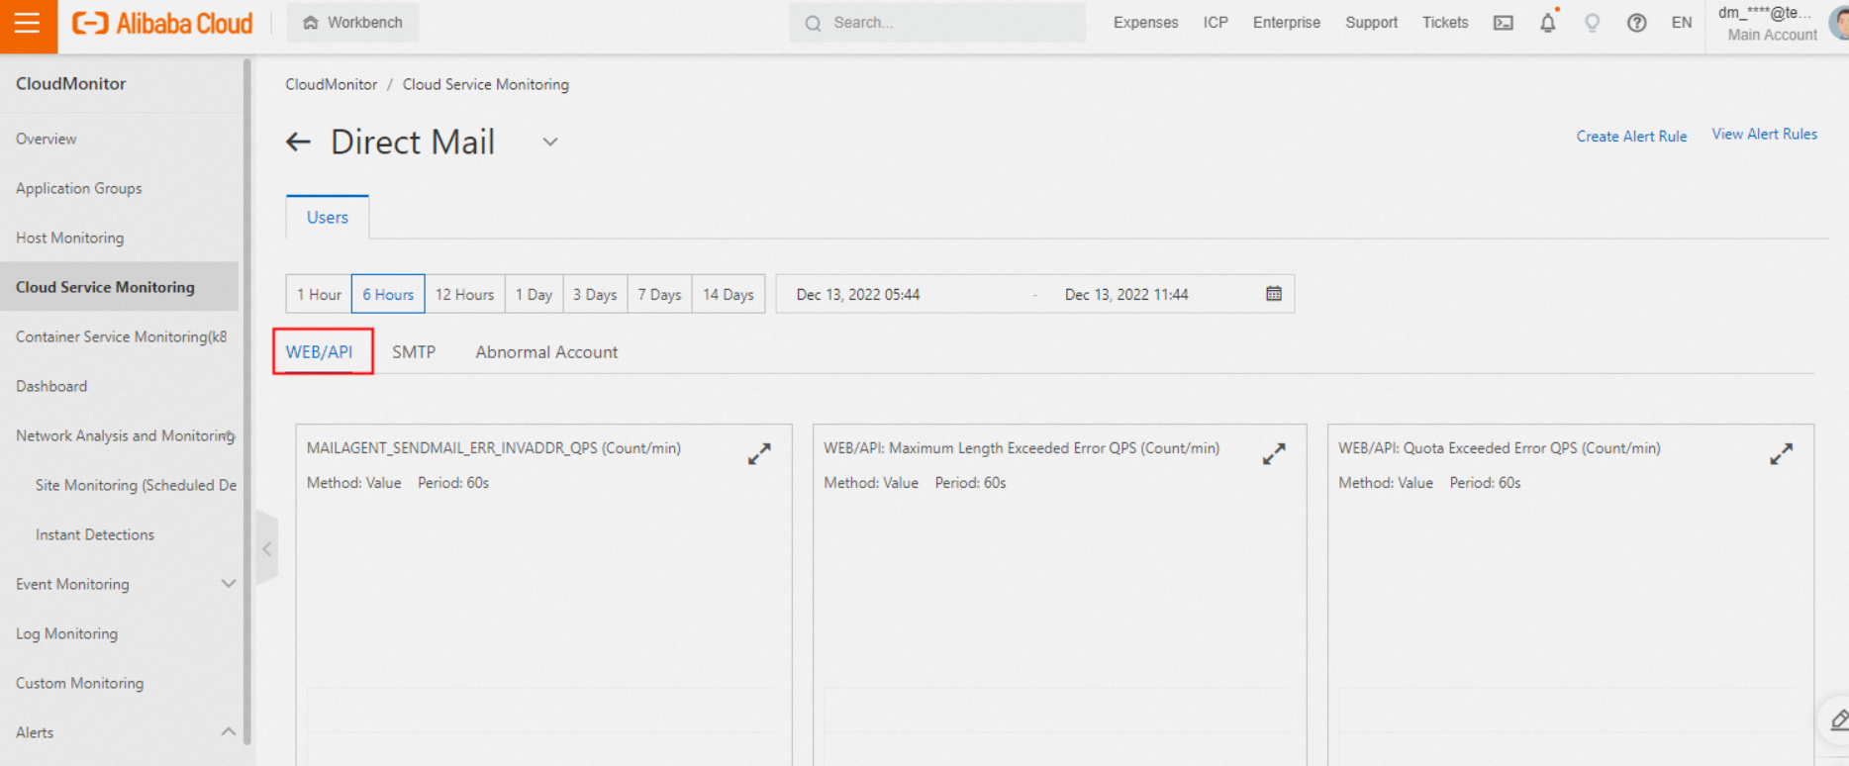
Task: Open Cloud Shell terminal icon
Action: tap(1503, 23)
